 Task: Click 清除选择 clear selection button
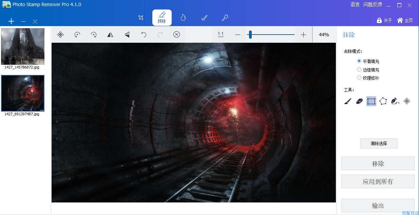click(379, 143)
